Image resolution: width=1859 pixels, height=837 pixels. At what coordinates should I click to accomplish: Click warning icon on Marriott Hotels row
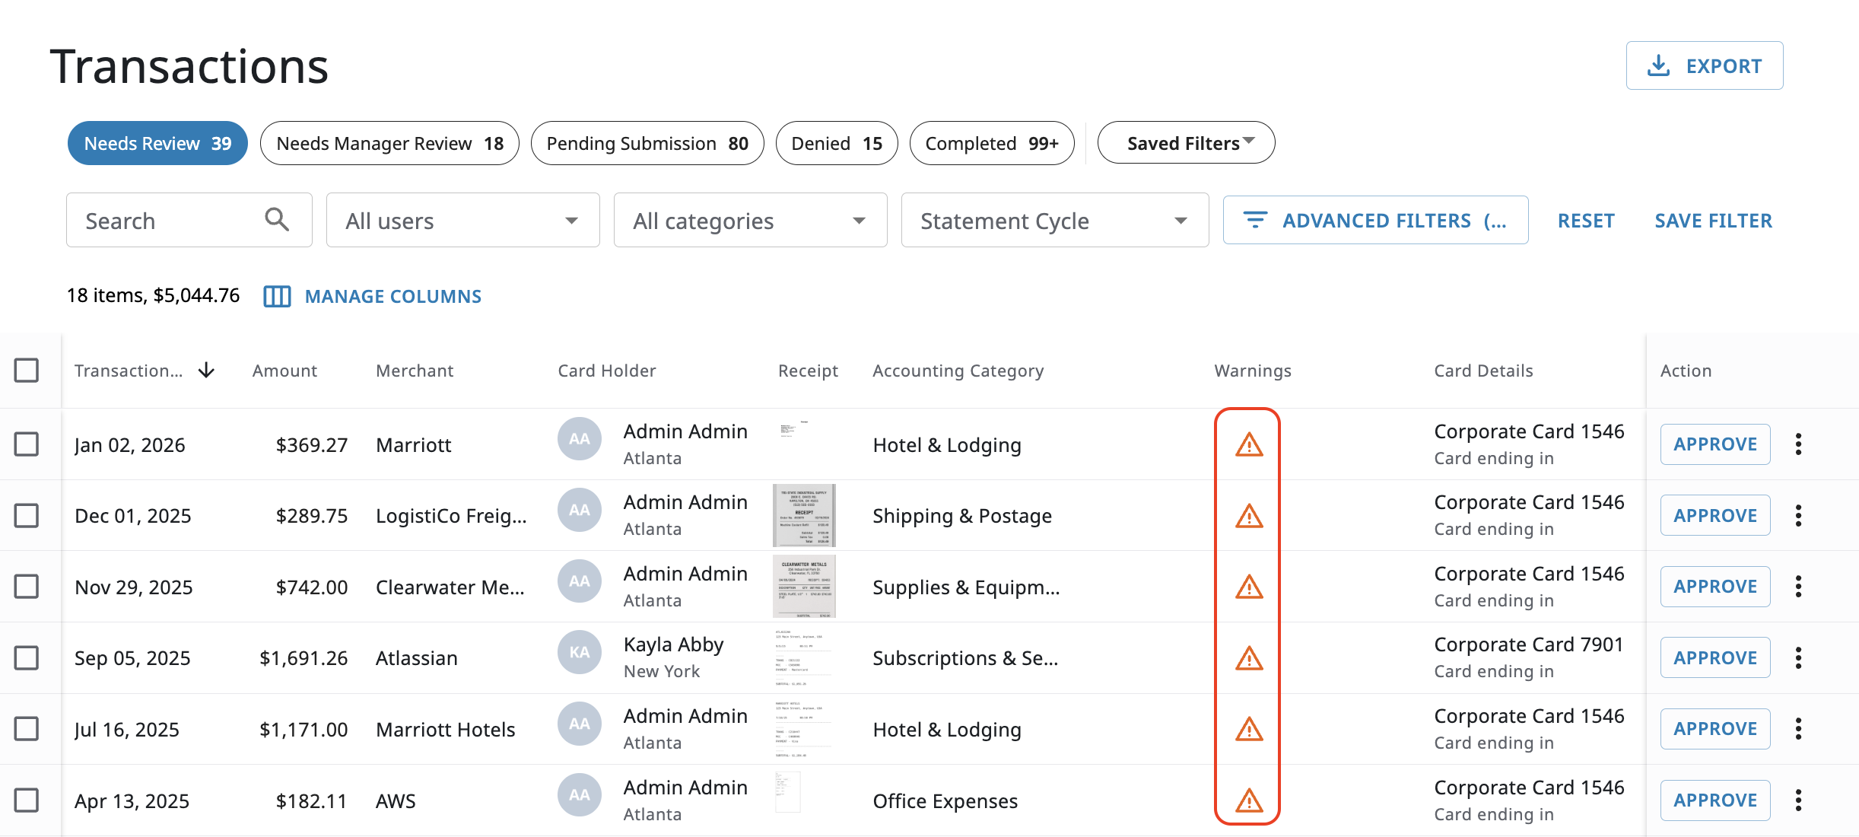[1248, 729]
